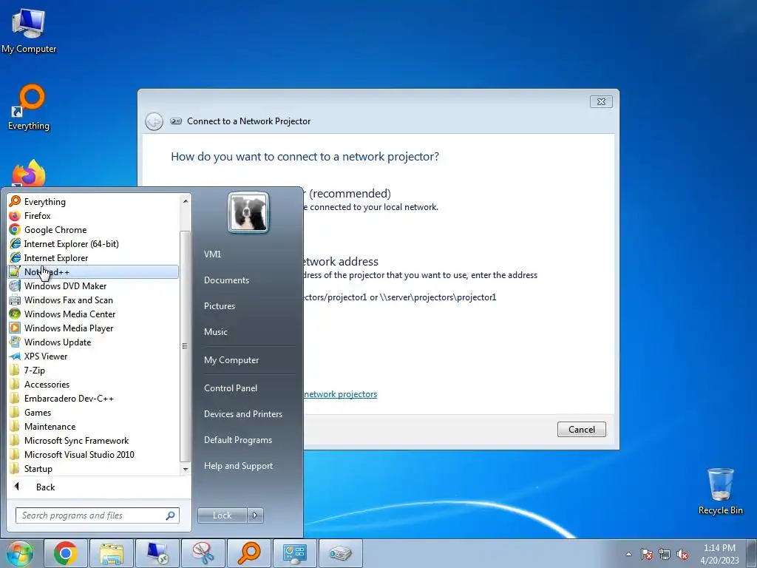The image size is (757, 568).
Task: Launch XPS Viewer
Action: 93,356
